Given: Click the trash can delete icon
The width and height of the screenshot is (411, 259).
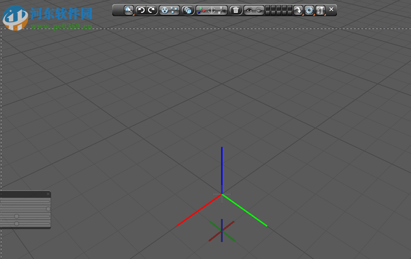Looking at the screenshot, I should point(236,10).
